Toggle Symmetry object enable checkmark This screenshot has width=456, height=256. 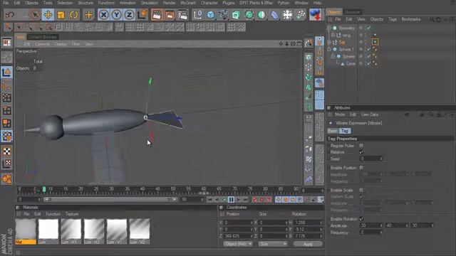tap(369, 28)
